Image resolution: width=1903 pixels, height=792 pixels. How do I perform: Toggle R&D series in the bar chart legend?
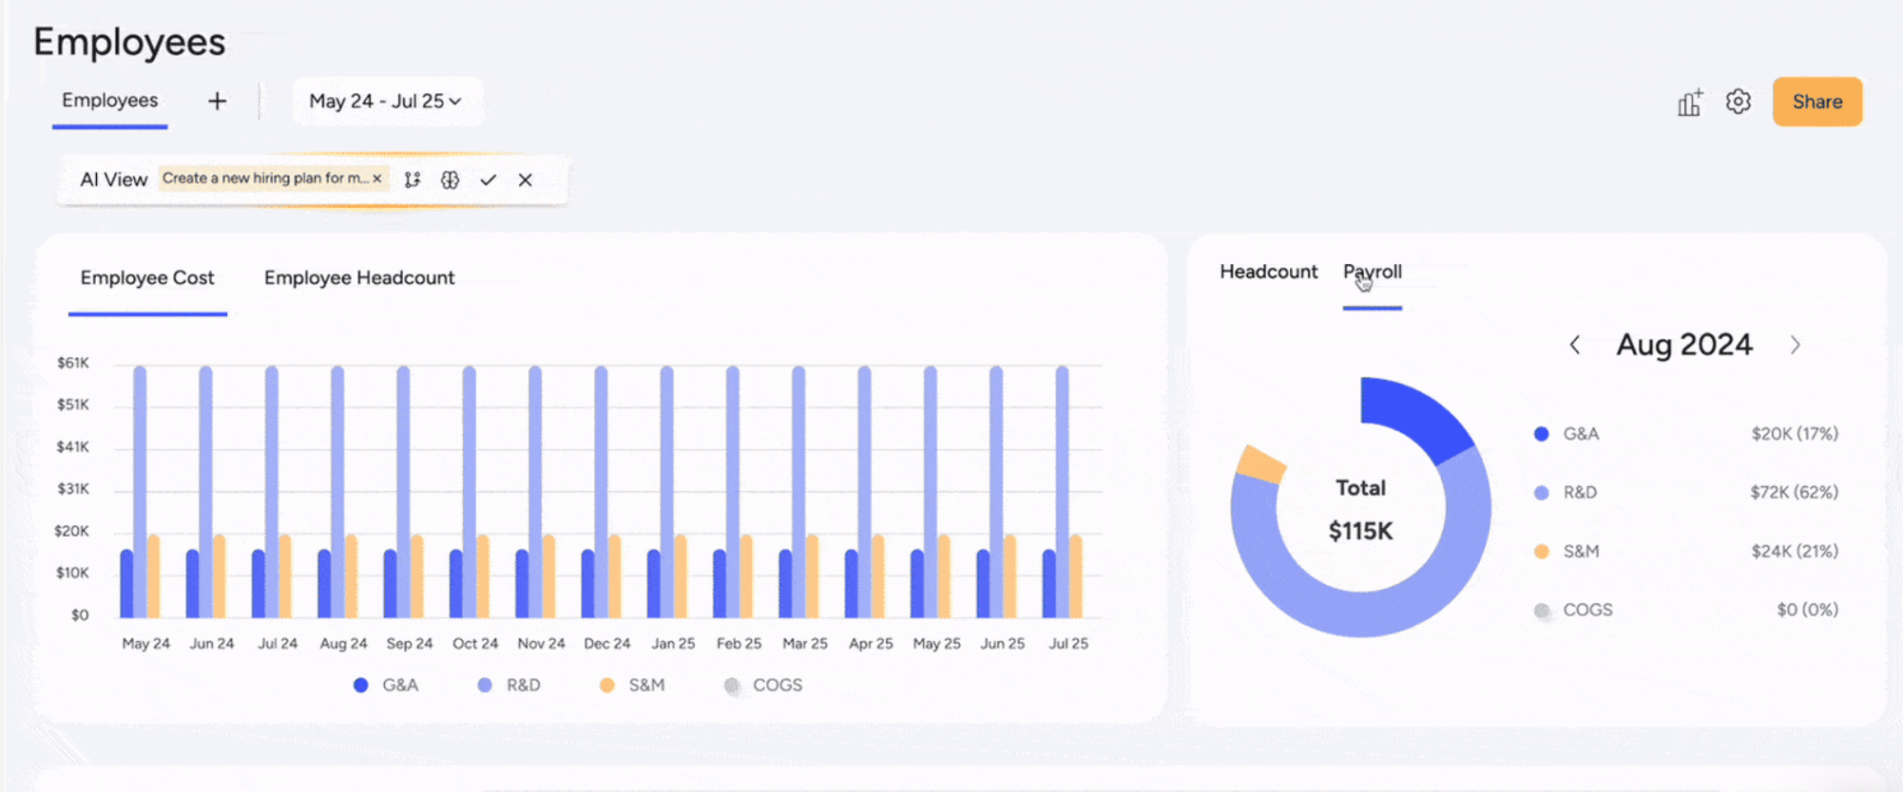click(509, 685)
